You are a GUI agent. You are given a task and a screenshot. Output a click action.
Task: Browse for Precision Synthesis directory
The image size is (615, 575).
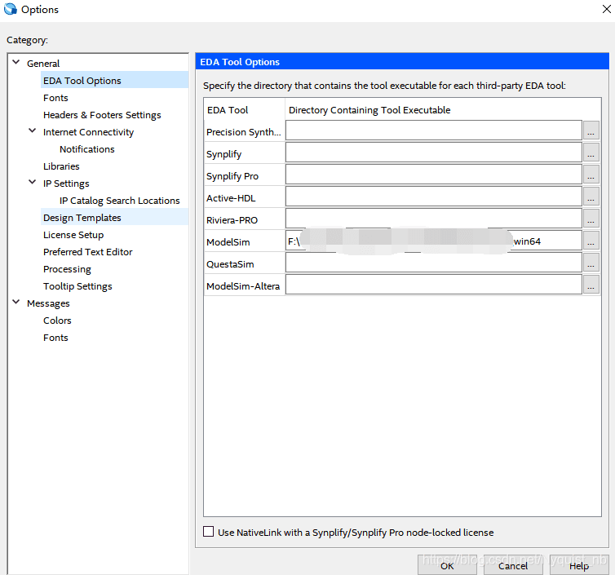[591, 130]
